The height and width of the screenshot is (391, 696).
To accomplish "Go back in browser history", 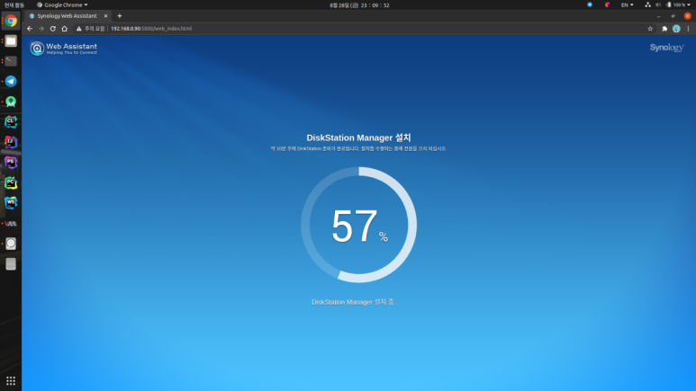I will pos(30,29).
